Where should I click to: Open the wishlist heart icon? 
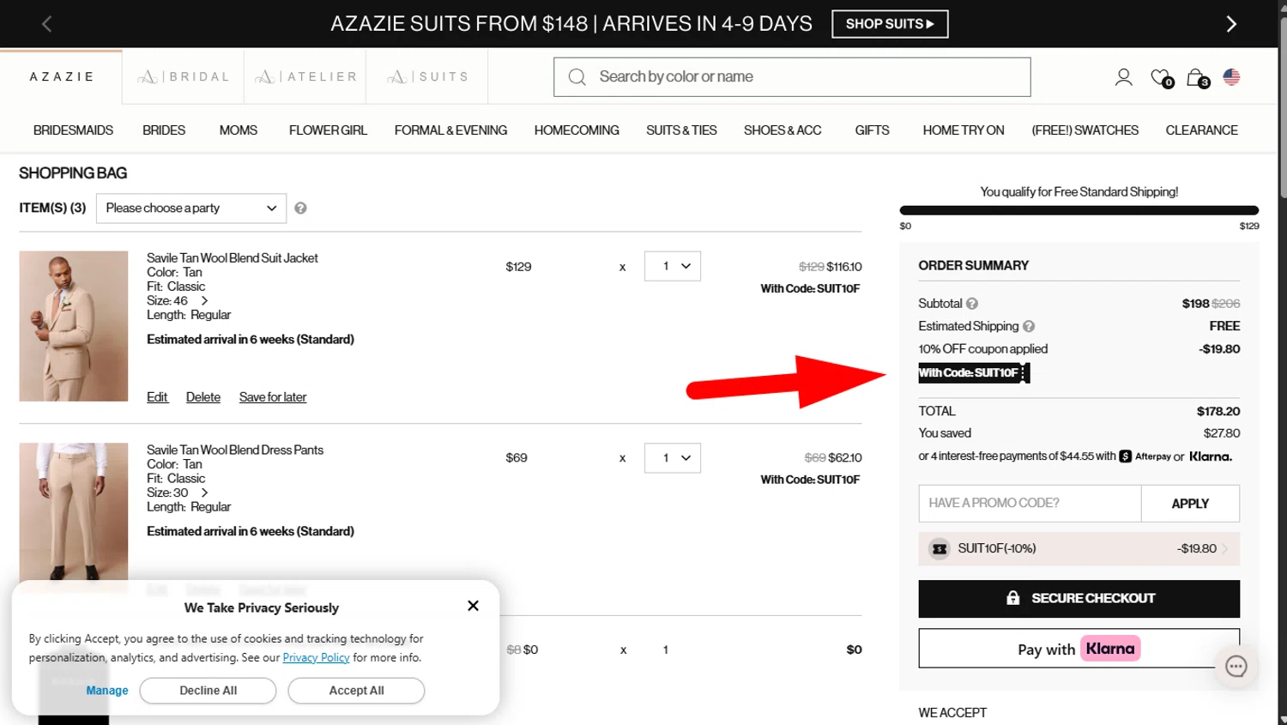1162,78
